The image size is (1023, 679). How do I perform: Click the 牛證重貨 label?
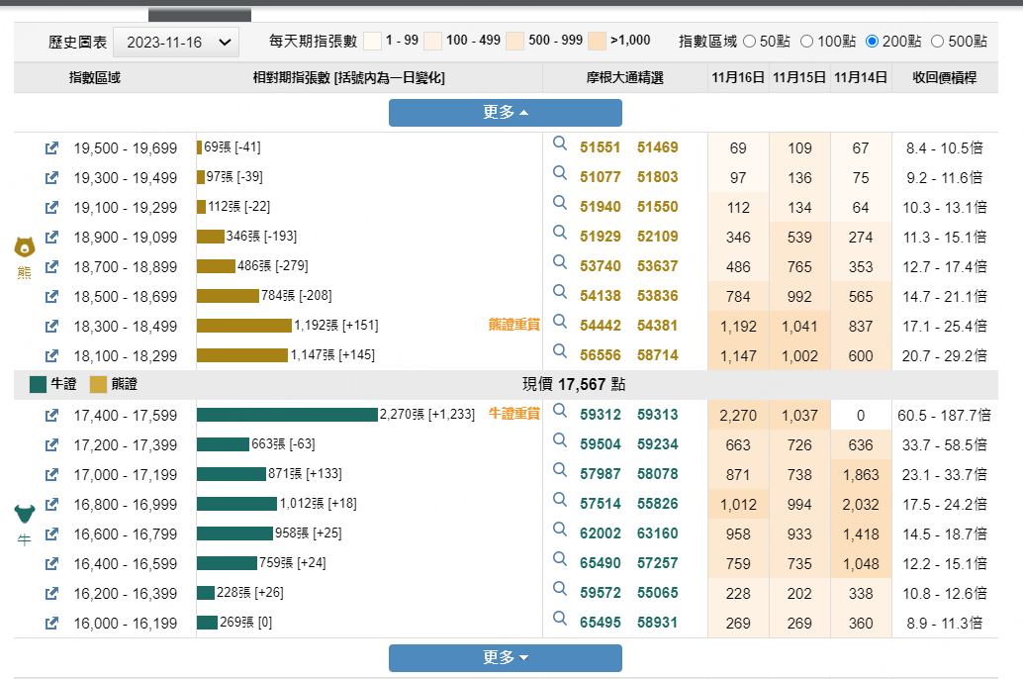514,414
